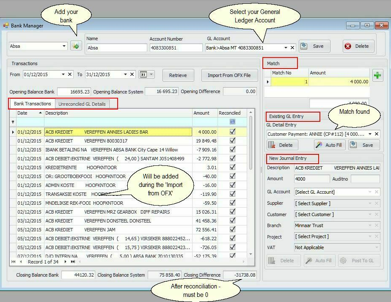Open the VAT Not Applicable dropdown
Screen dimensions: 391x302
tap(377, 247)
